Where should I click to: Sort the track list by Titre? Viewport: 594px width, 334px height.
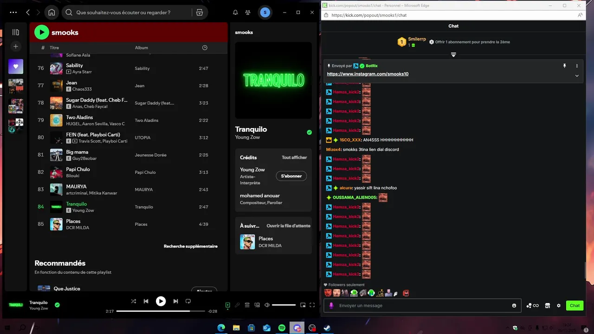tap(54, 48)
